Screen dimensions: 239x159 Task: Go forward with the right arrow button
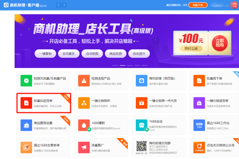click(64, 5)
